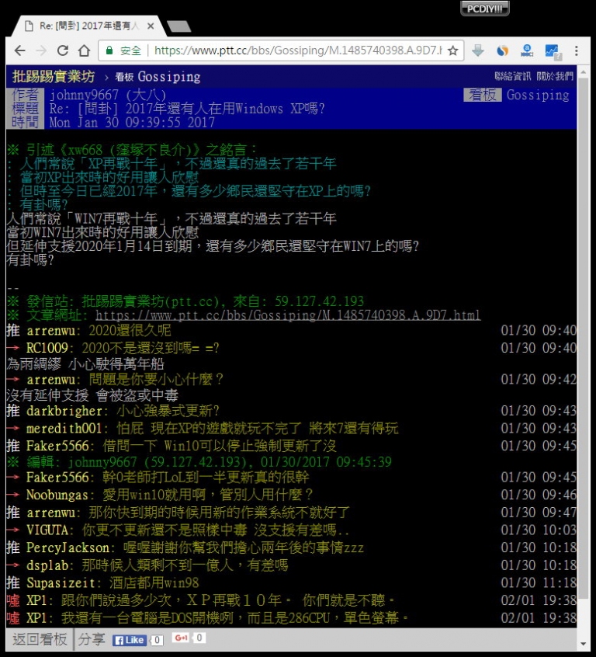Click the PCDIY!!! badge at top

click(484, 9)
